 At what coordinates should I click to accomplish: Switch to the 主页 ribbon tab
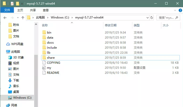20,10
